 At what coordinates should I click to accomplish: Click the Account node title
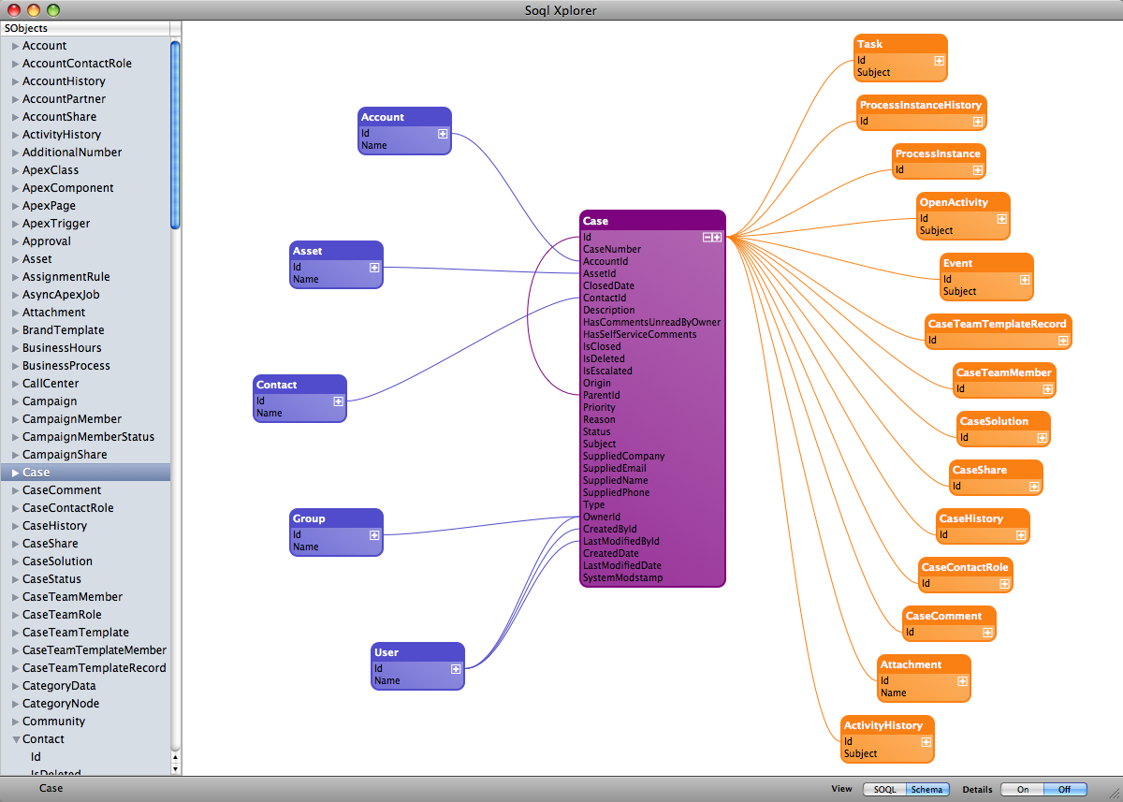click(383, 117)
